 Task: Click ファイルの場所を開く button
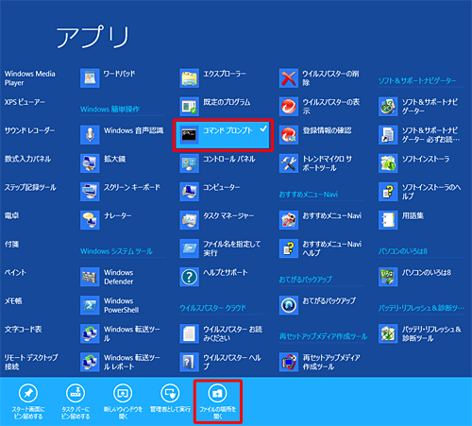[218, 402]
